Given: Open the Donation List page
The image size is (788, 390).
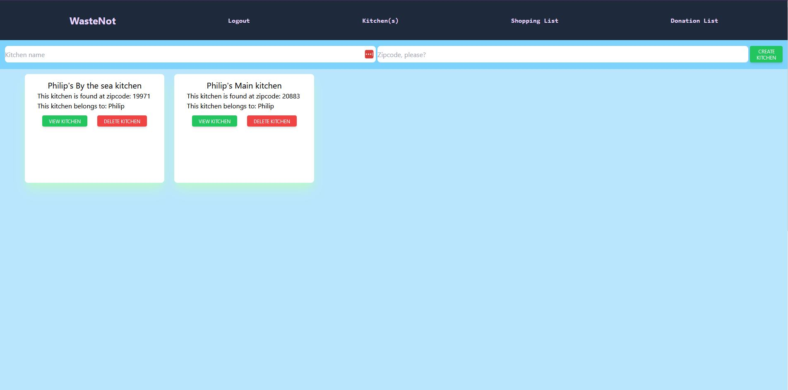Looking at the screenshot, I should 694,21.
